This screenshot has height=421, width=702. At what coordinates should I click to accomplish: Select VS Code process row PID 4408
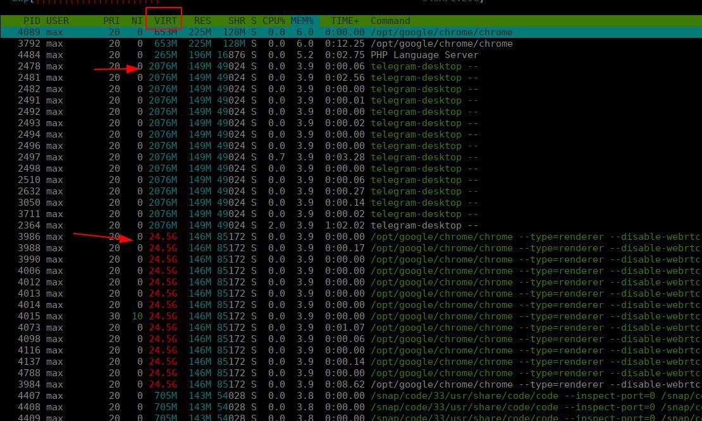351,407
